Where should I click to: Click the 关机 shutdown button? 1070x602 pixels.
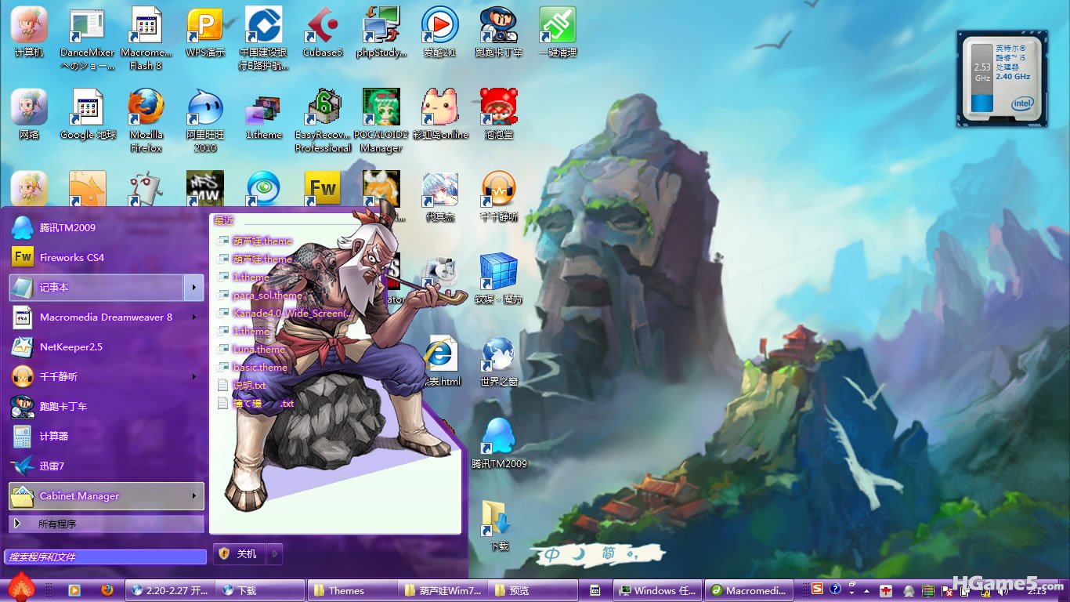pos(240,554)
